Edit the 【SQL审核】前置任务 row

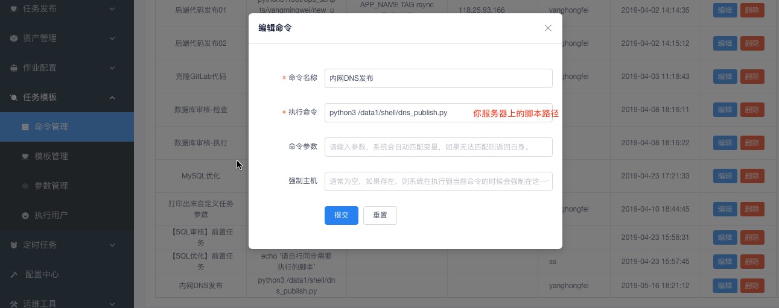click(725, 237)
